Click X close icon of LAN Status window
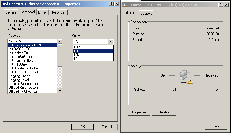Image resolution: width=231 pixels, height=133 pixels. pyautogui.click(x=226, y=5)
